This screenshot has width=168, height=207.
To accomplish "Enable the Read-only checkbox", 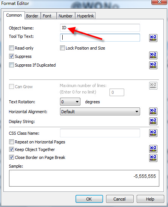I will pyautogui.click(x=11, y=48).
